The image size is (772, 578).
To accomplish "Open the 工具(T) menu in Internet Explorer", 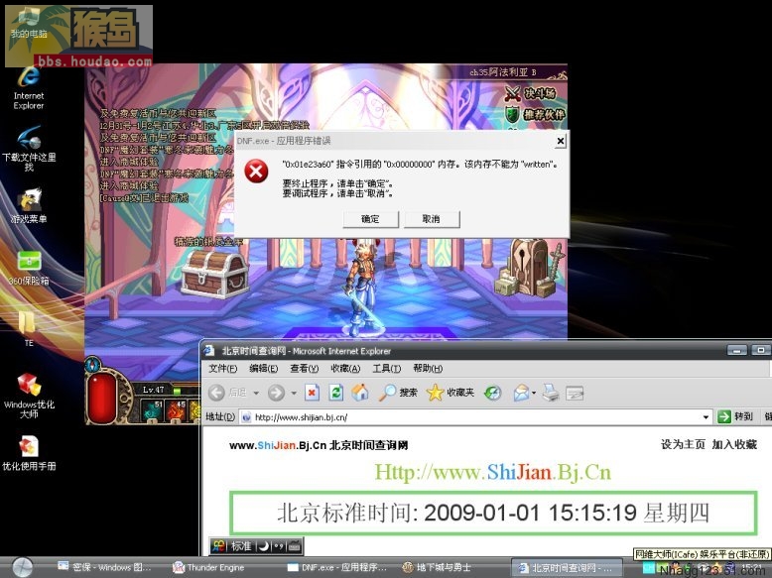I will pyautogui.click(x=386, y=369).
